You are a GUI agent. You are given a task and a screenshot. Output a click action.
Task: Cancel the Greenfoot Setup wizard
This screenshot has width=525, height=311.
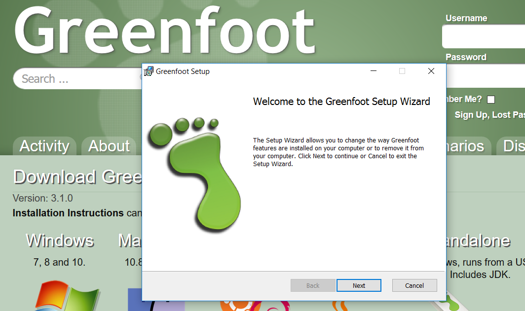click(x=414, y=285)
